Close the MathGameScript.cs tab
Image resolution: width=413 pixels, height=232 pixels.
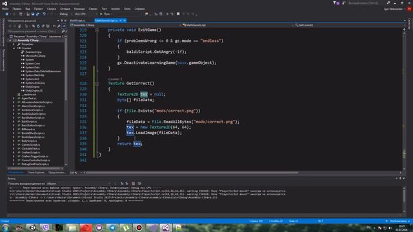click(x=125, y=21)
